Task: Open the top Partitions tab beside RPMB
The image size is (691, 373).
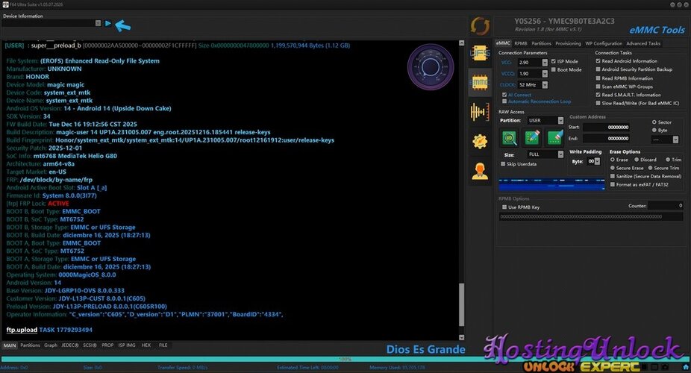Action: (x=541, y=43)
